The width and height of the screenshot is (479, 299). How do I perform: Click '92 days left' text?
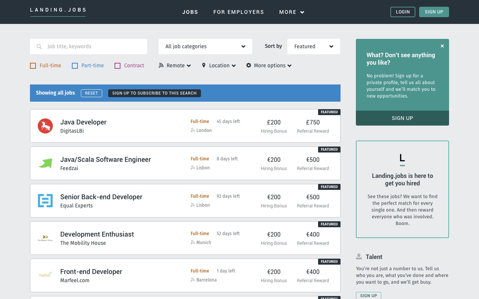228,196
